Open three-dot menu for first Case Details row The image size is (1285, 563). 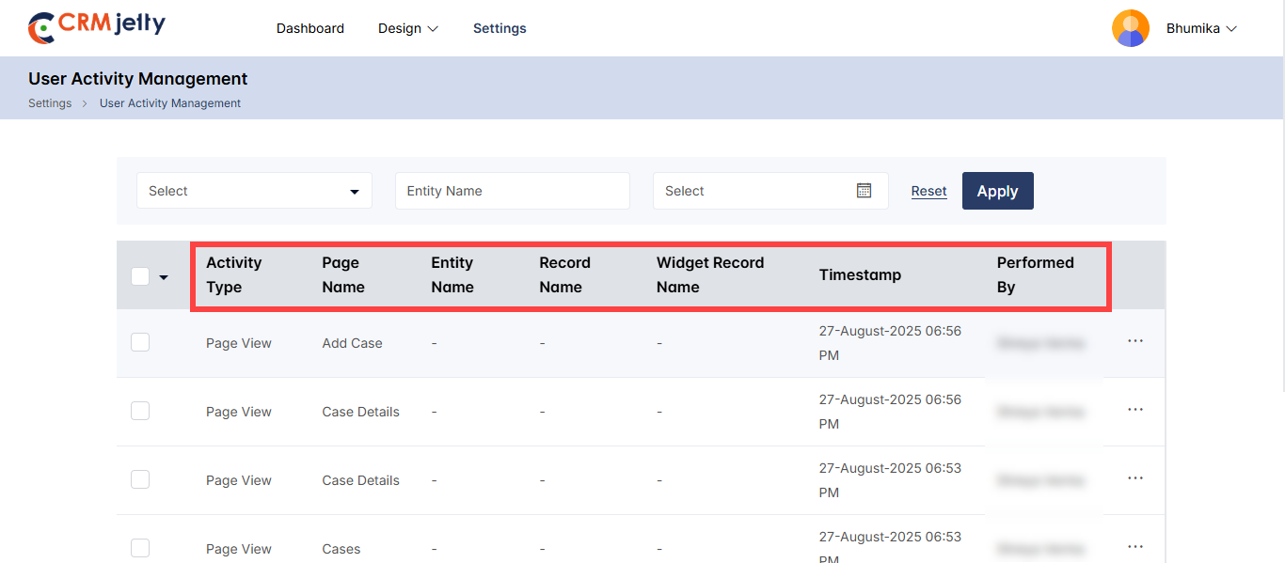(1134, 410)
